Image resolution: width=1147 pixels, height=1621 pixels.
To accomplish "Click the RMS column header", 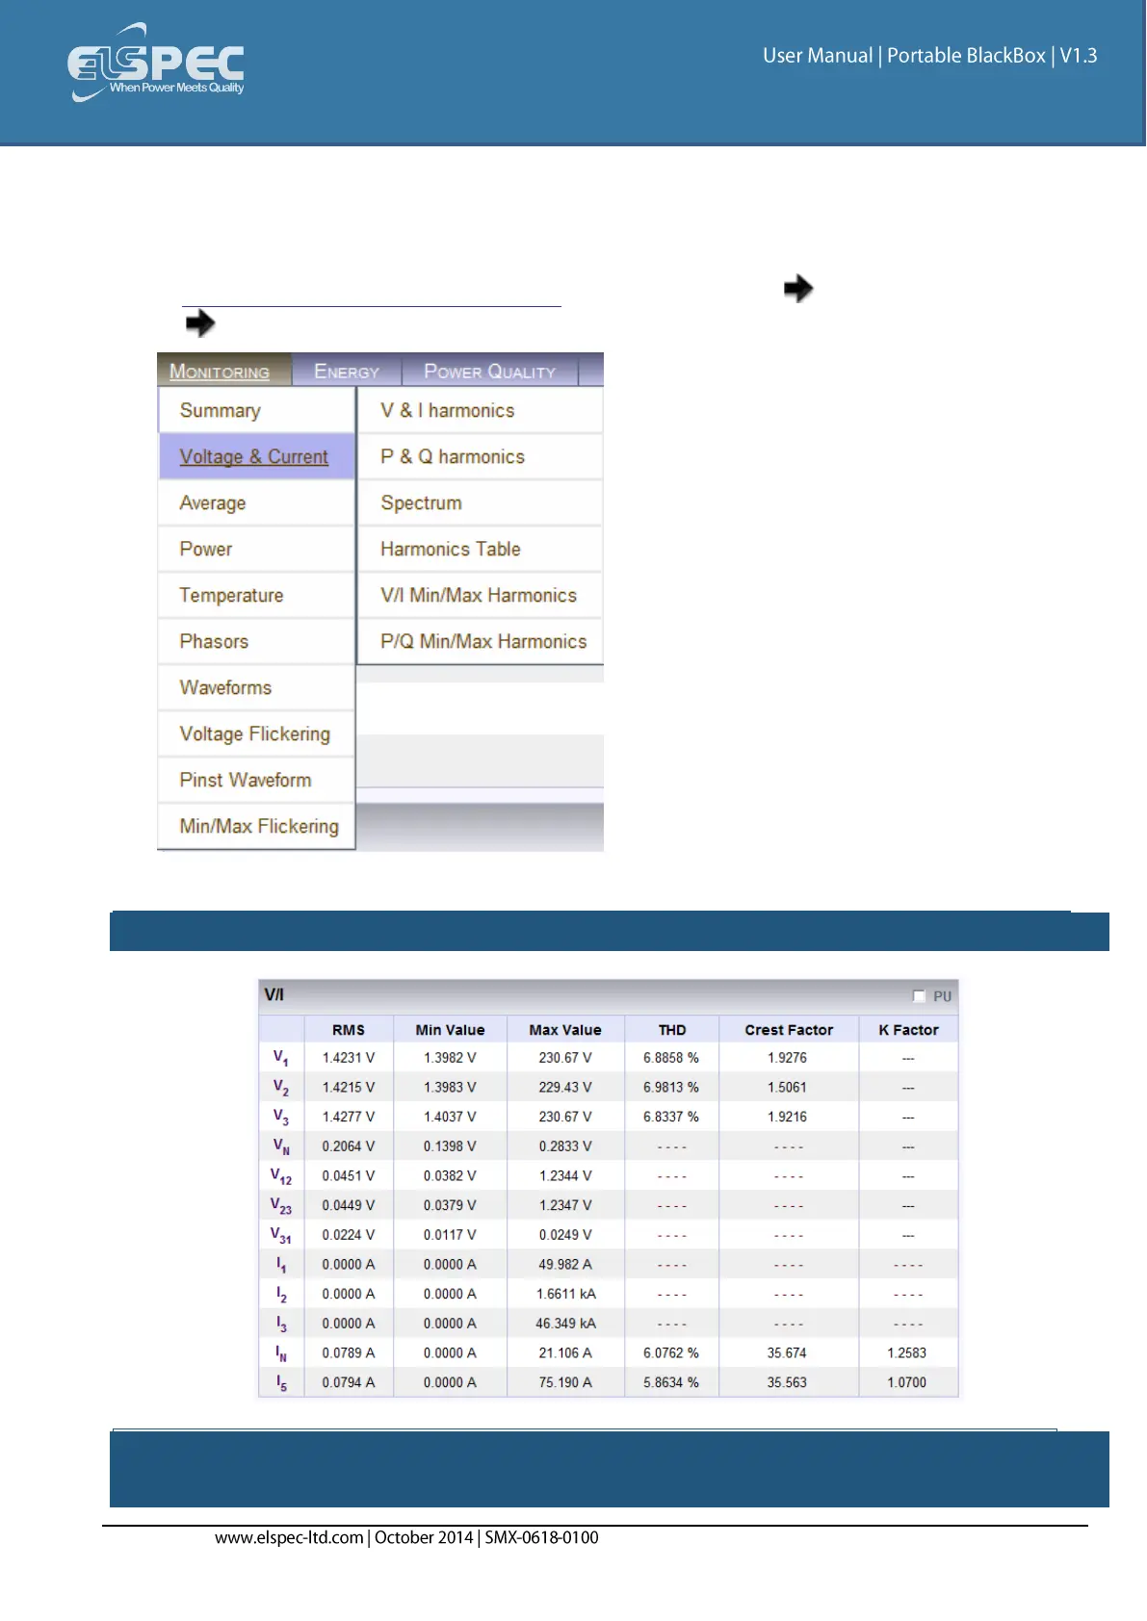I will [x=349, y=1030].
